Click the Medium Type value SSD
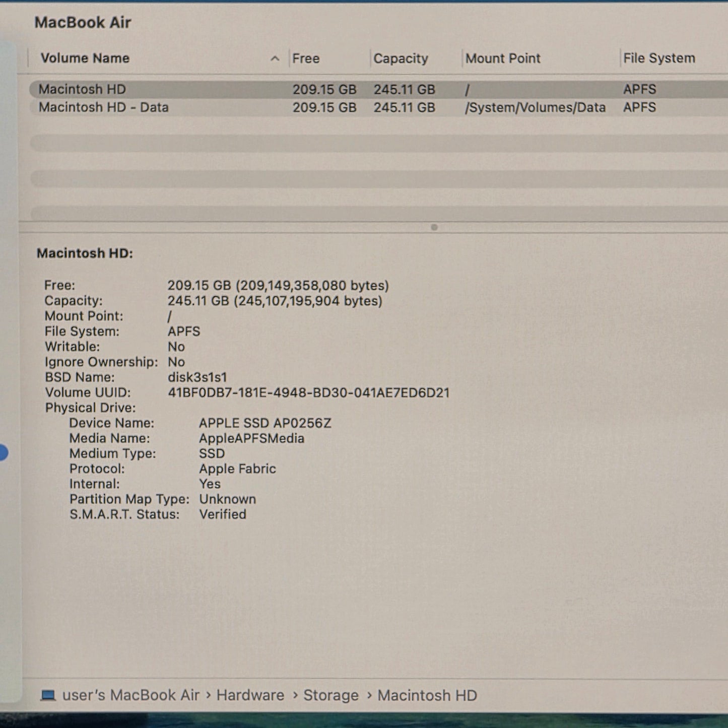 point(212,453)
